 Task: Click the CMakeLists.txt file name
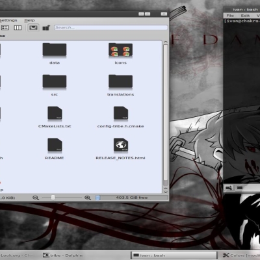pos(55,126)
